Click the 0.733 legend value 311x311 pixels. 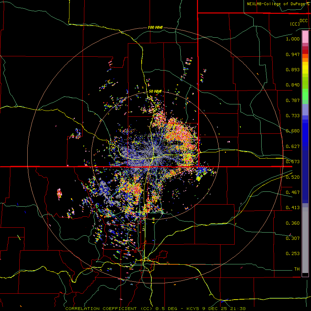[293, 116]
